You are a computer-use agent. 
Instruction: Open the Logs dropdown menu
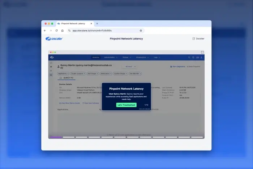[x=157, y=57]
